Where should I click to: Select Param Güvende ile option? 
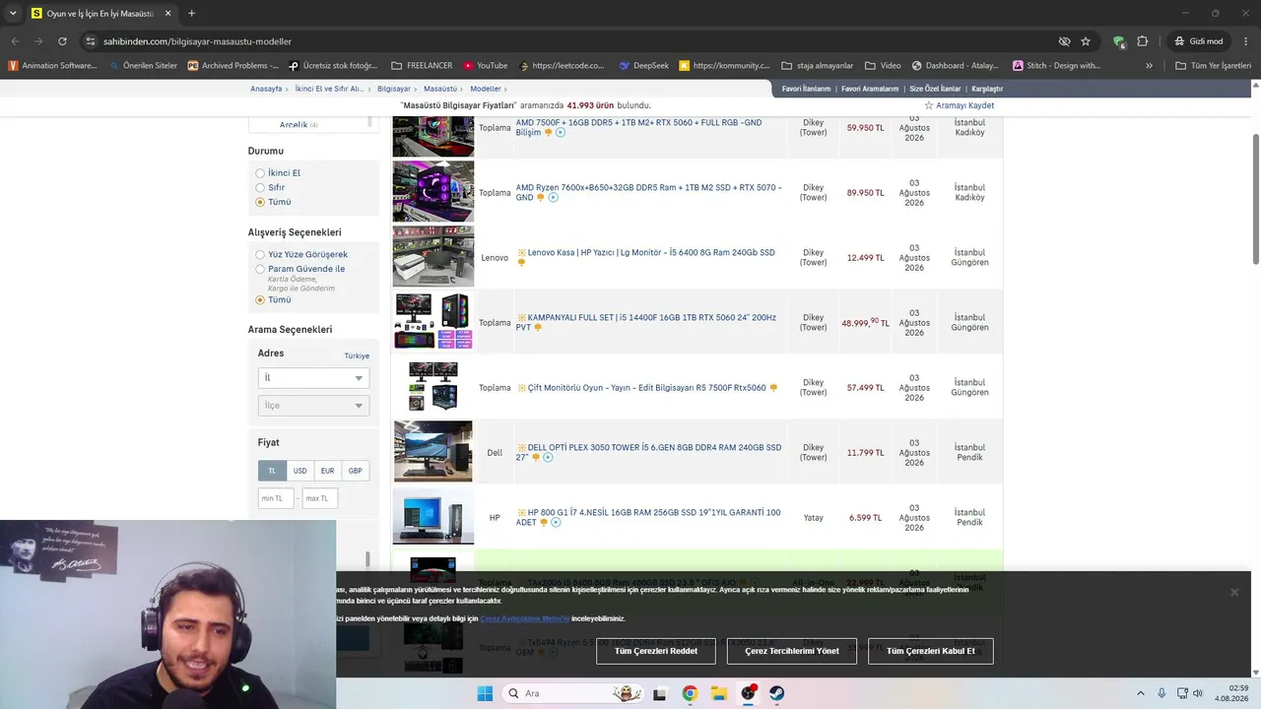(x=260, y=269)
